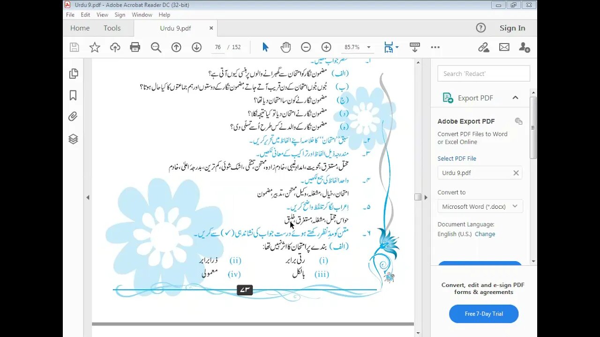Screen dimensions: 600x337
Task: Open the Window menu
Action: coord(142,15)
